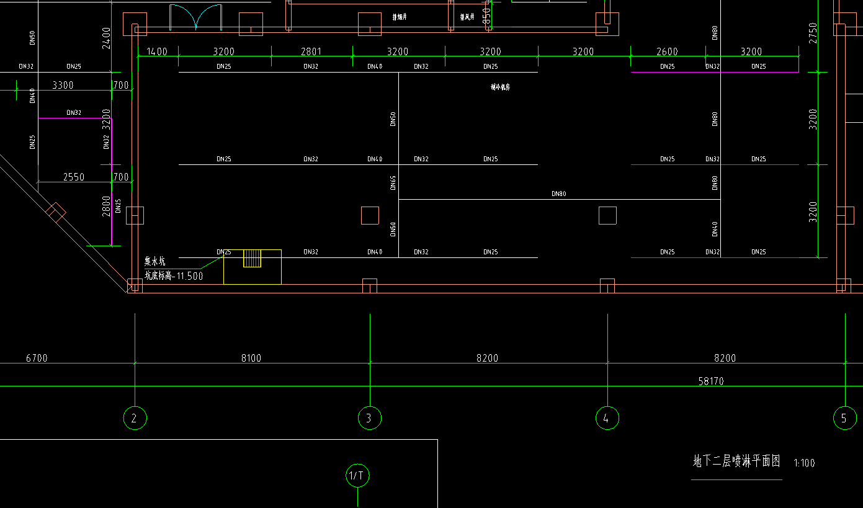This screenshot has height=508, width=863.
Task: Select vertical dimension text 2800
Action: click(x=106, y=205)
